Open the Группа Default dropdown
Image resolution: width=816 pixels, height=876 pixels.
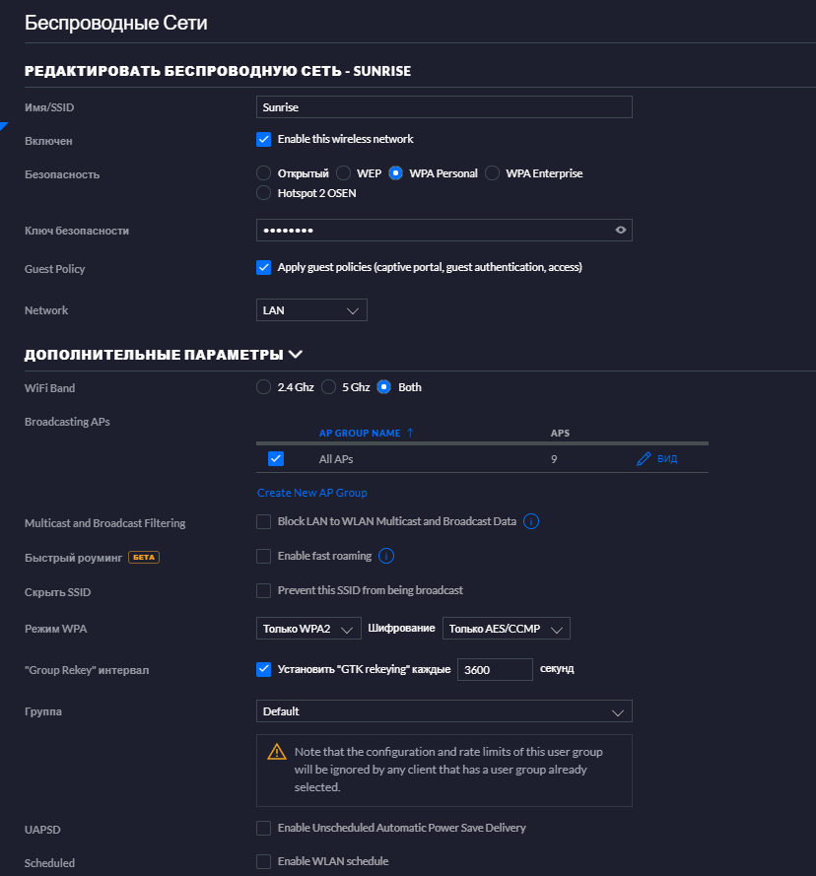(x=444, y=711)
